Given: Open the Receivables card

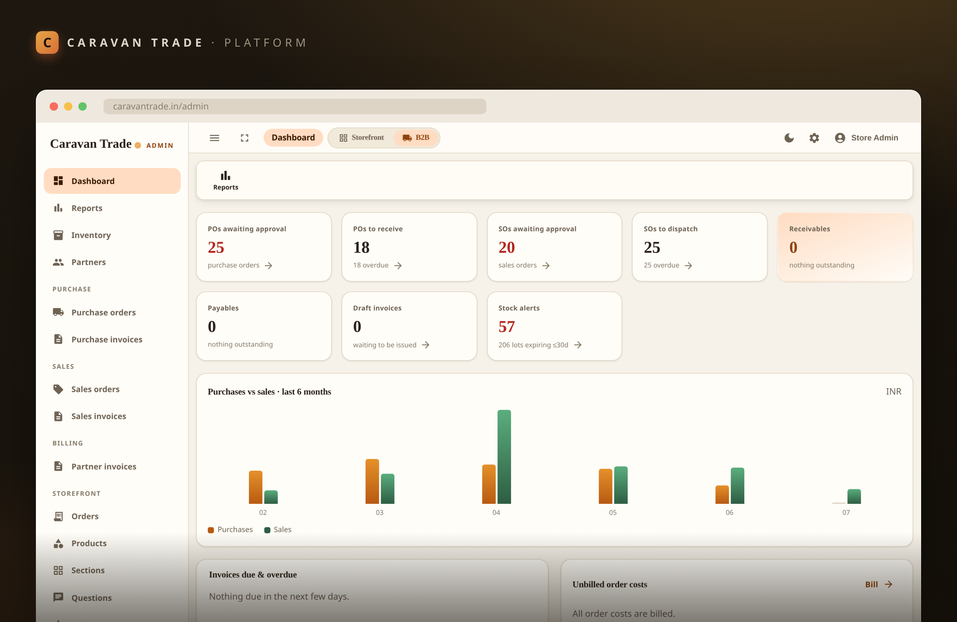Looking at the screenshot, I should click(x=845, y=247).
